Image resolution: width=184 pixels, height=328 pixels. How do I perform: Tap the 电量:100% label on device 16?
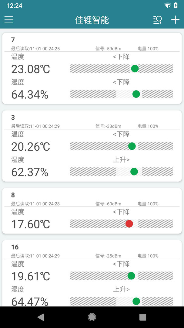(148, 256)
